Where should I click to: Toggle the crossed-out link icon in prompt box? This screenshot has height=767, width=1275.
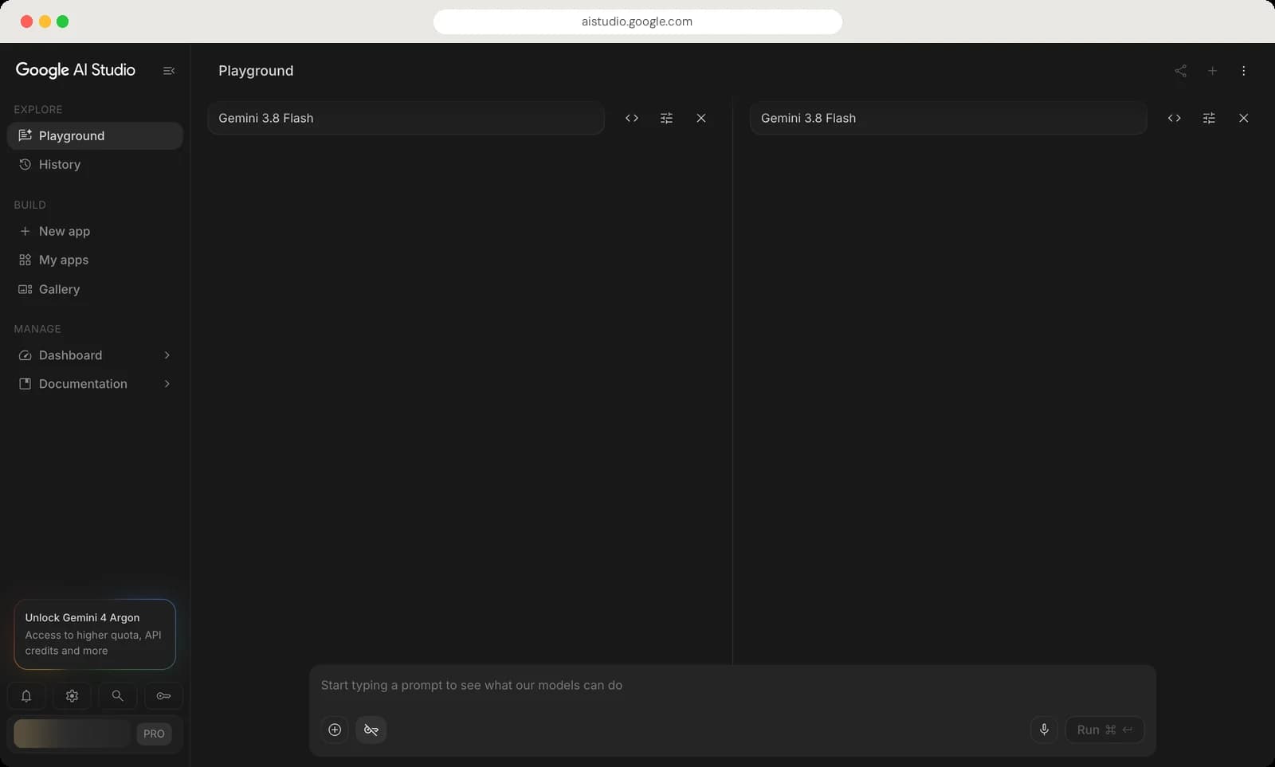(371, 730)
